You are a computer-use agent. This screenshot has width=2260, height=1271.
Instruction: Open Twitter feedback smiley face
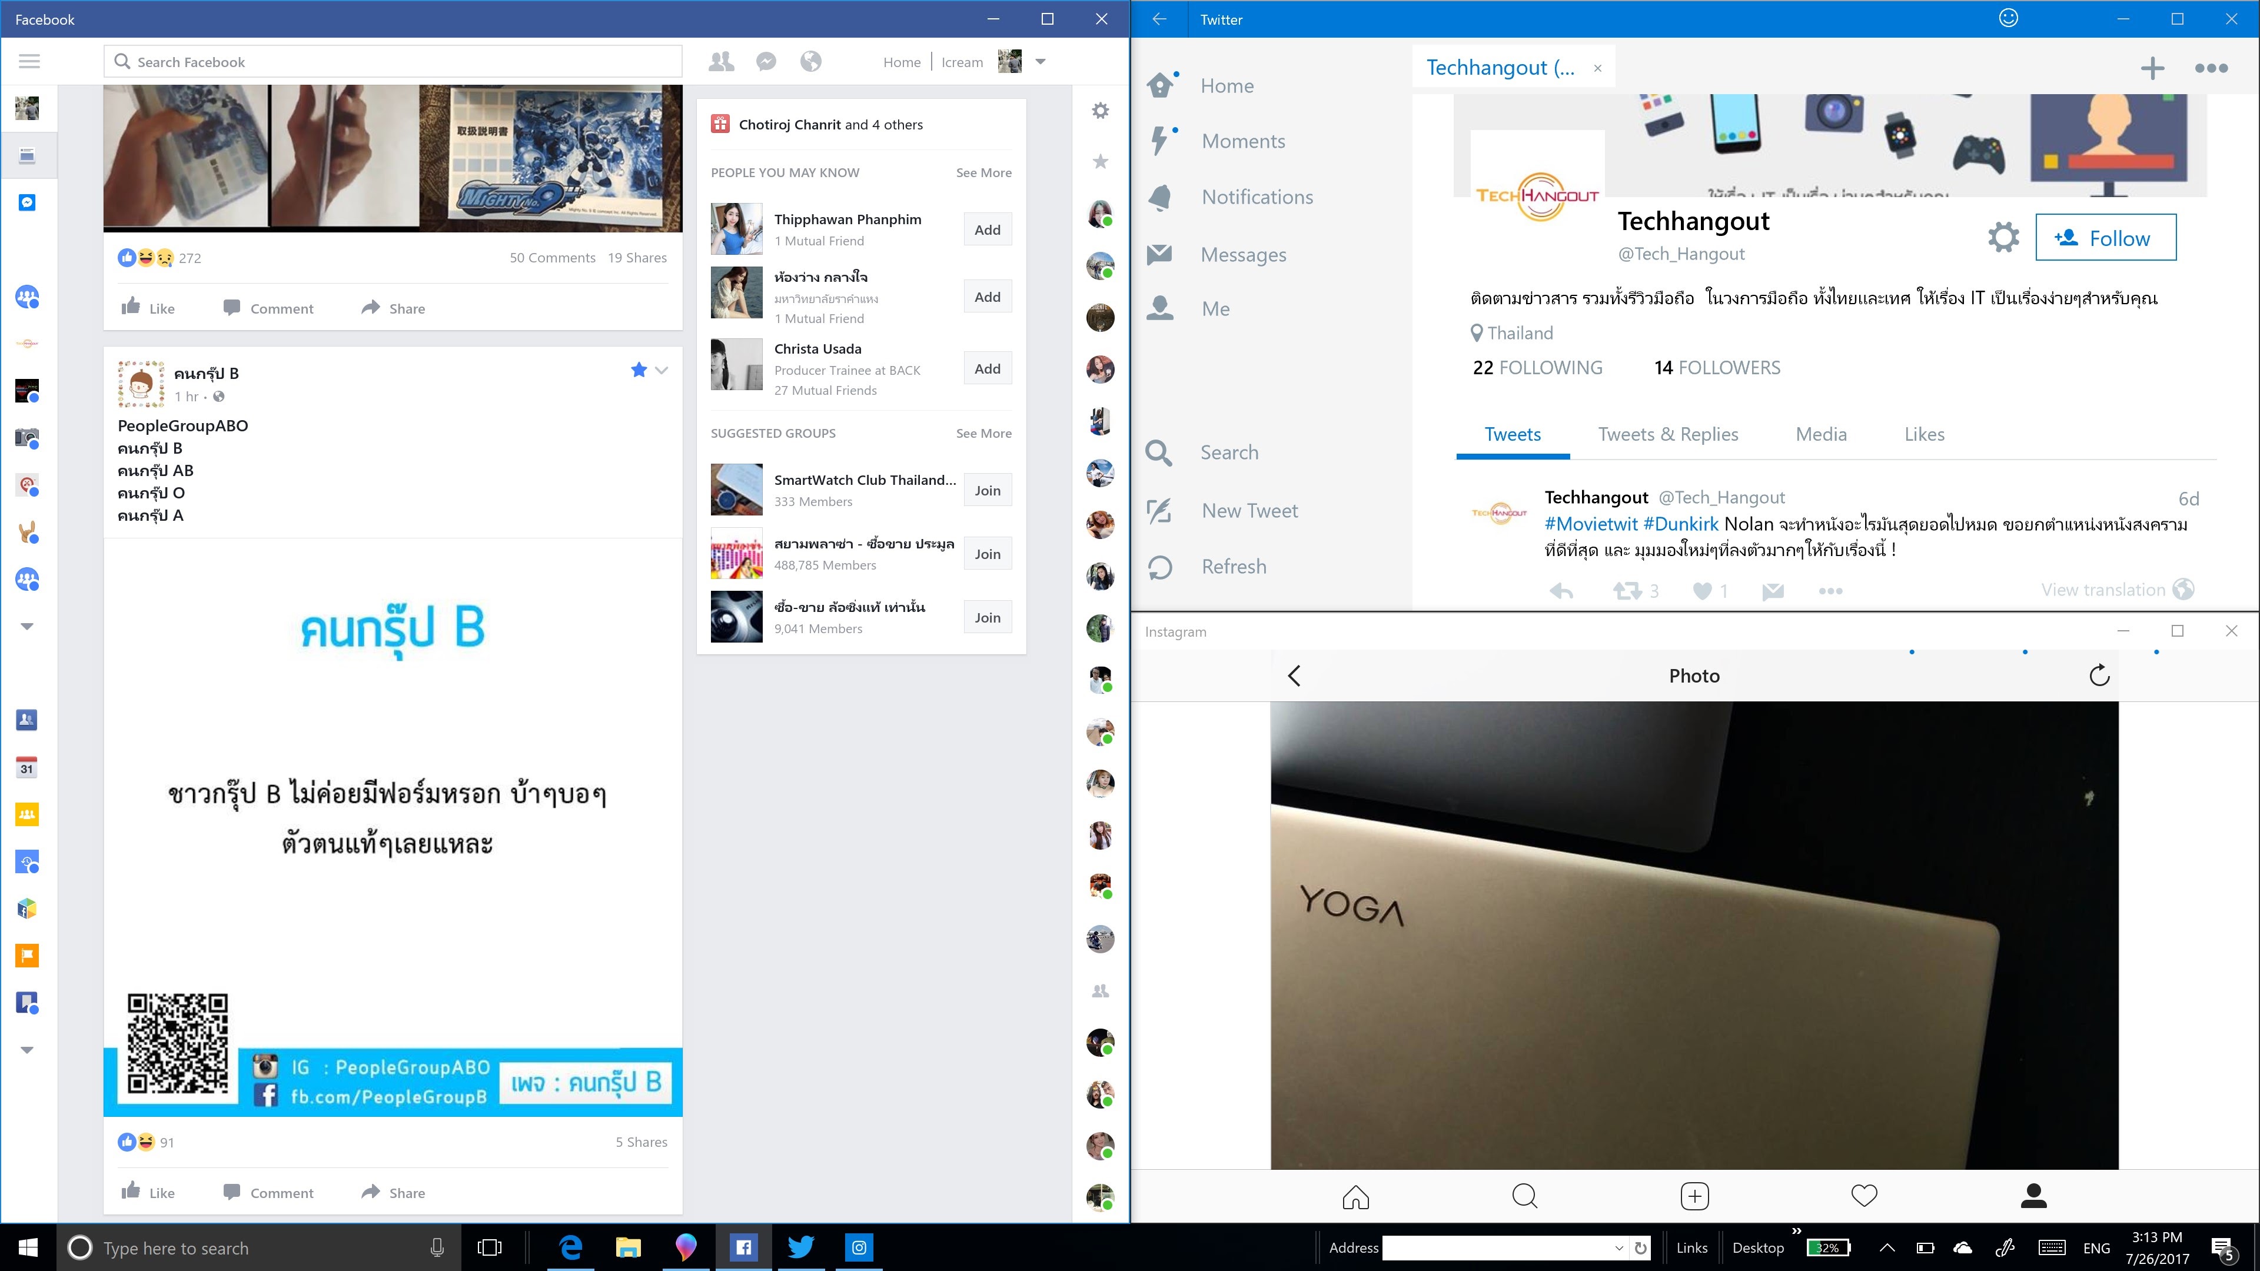click(x=2008, y=18)
